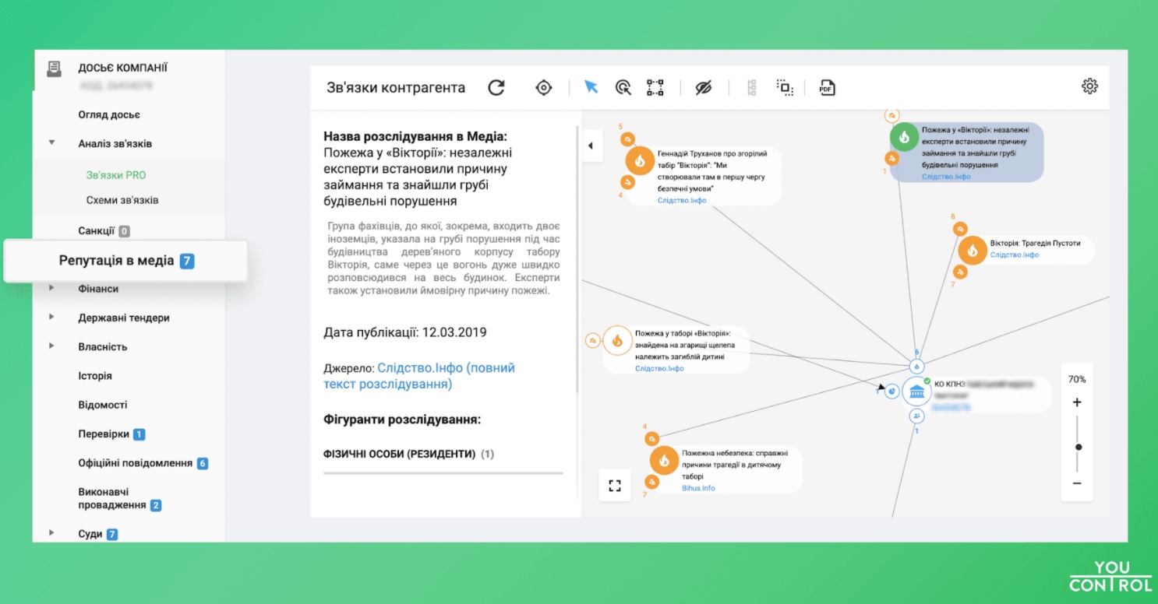Export the graph via PDF icon

(x=827, y=87)
